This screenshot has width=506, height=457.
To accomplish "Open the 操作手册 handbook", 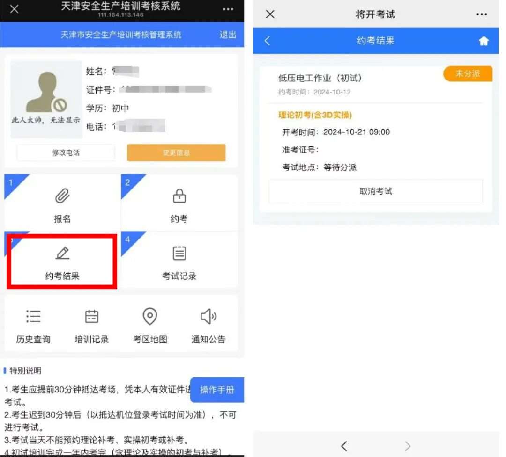I will click(217, 390).
